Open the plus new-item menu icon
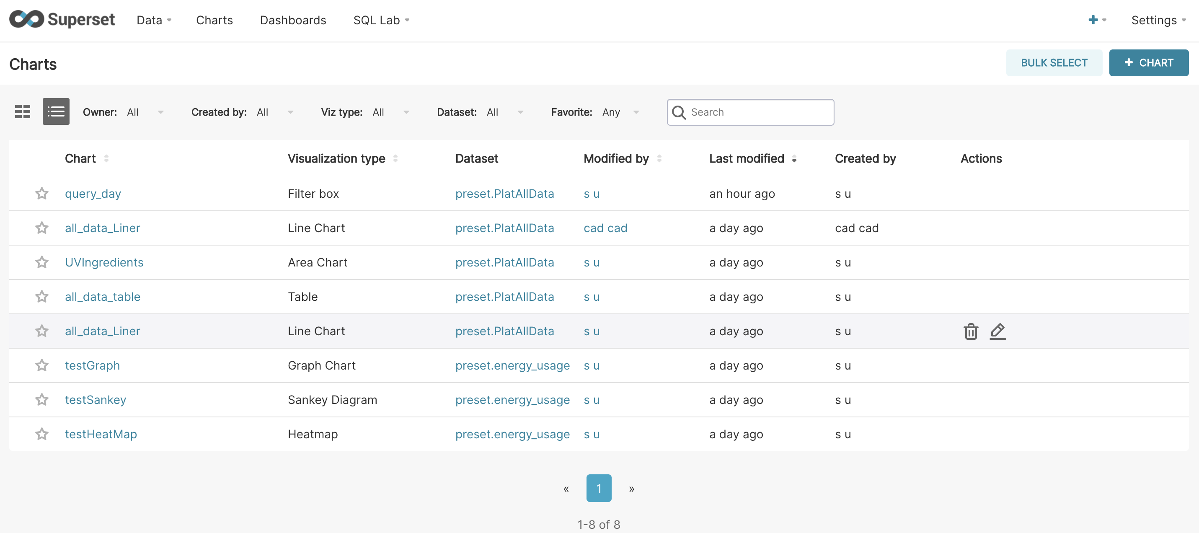The width and height of the screenshot is (1199, 533). click(1094, 20)
